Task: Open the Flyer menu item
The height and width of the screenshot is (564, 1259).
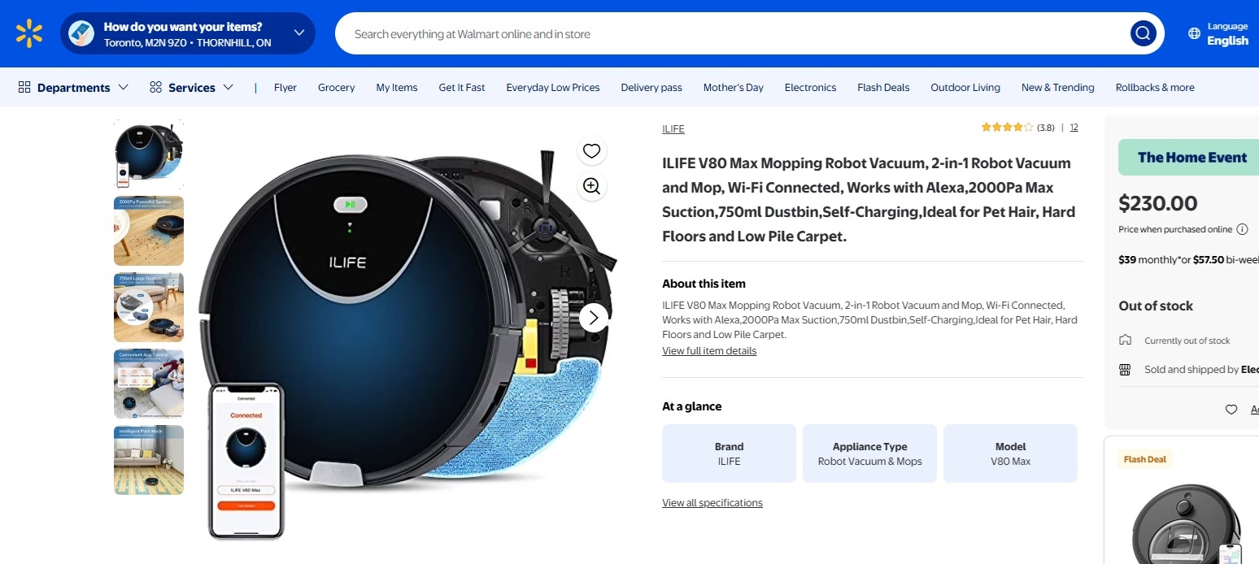Action: coord(285,87)
